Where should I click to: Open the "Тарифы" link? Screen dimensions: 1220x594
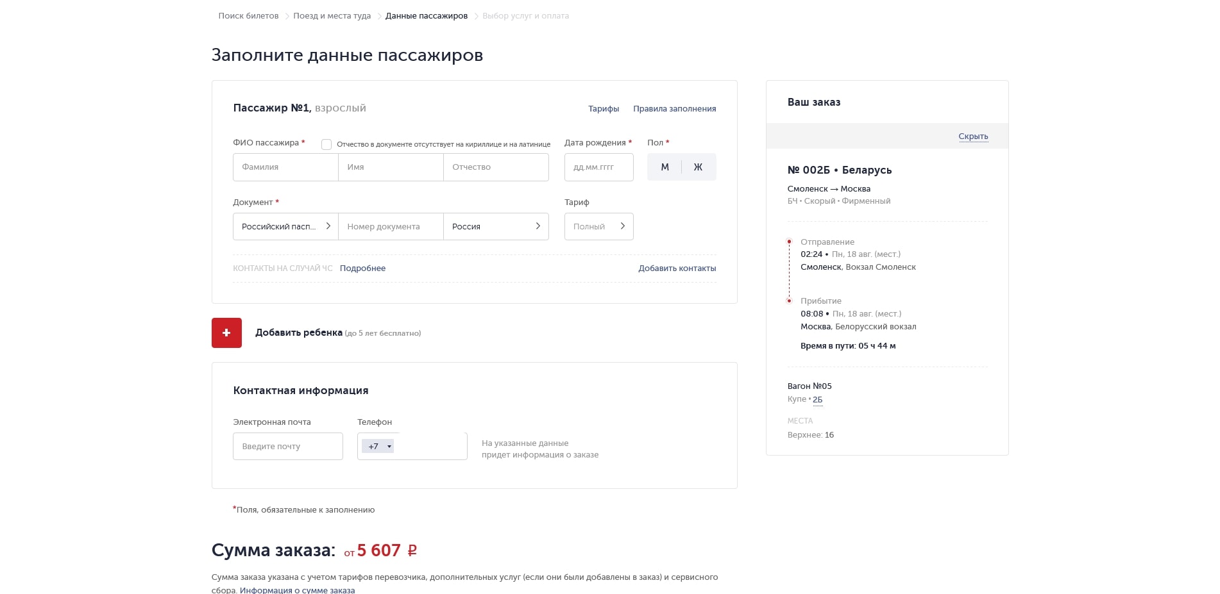[603, 108]
